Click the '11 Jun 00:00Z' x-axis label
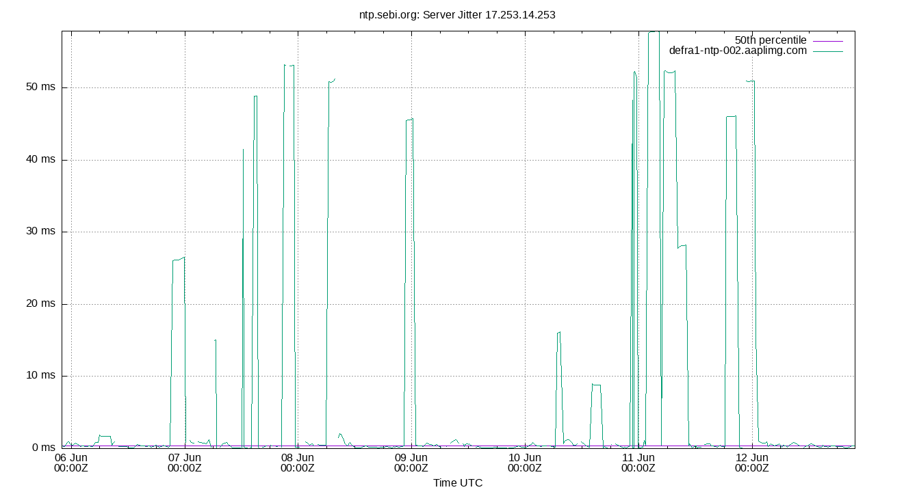 pyautogui.click(x=638, y=463)
